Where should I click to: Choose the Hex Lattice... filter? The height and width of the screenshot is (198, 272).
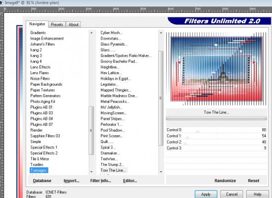pos(111,73)
